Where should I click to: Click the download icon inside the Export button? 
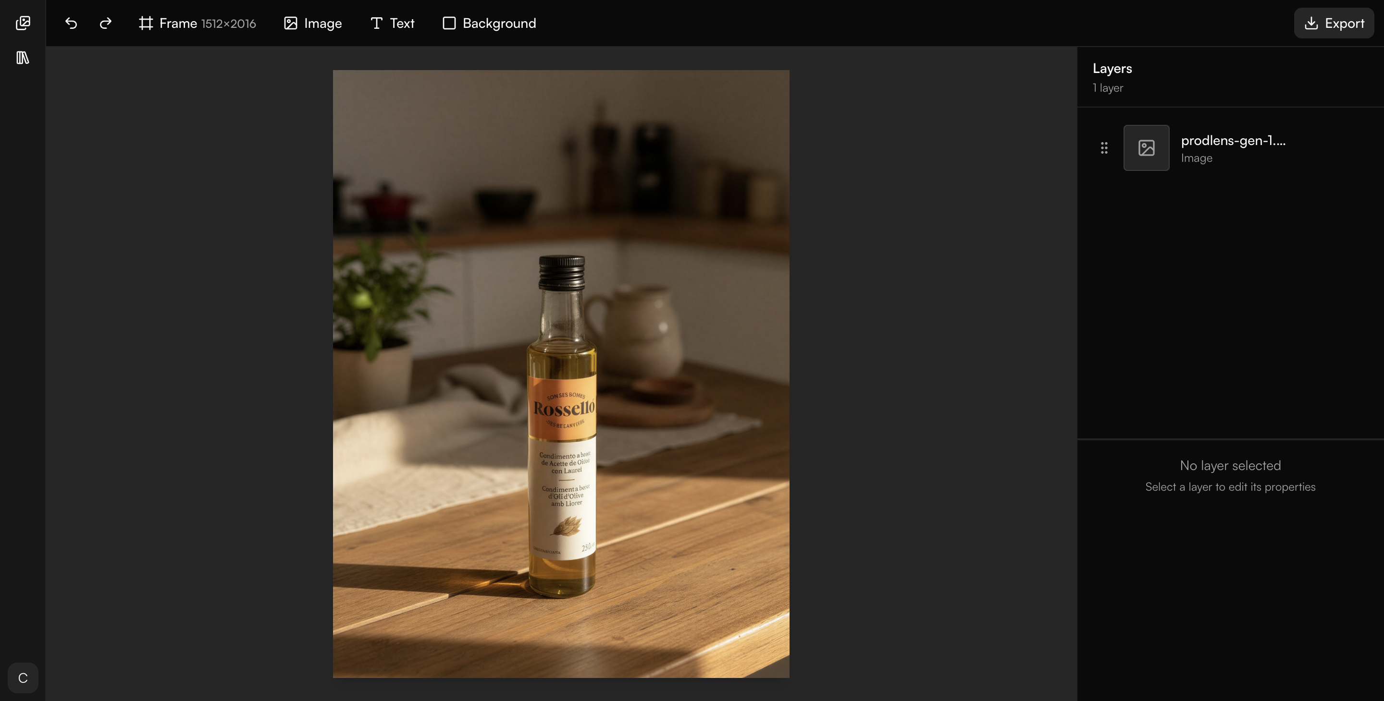click(1311, 23)
